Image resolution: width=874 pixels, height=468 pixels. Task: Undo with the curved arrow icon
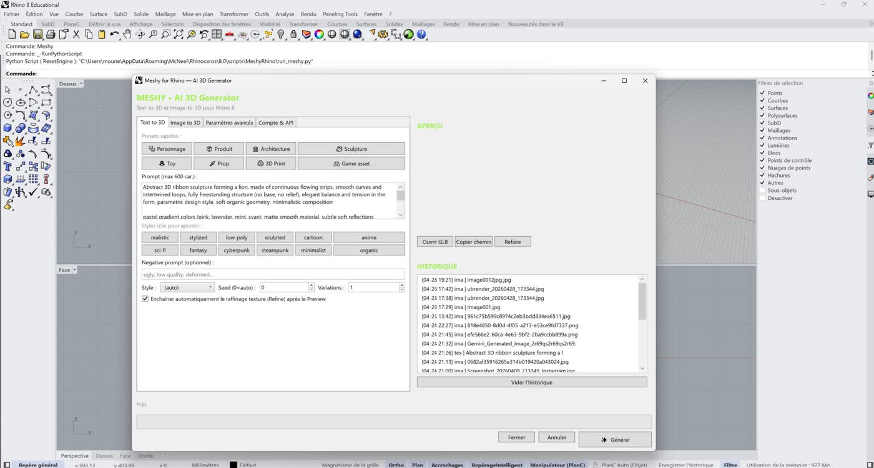pyautogui.click(x=114, y=35)
